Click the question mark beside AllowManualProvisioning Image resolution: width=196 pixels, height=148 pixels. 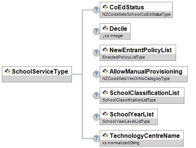pyautogui.click(x=96, y=74)
